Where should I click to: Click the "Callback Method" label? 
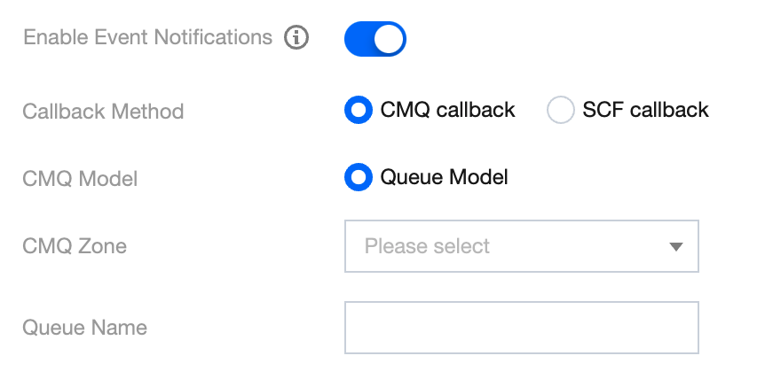103,112
